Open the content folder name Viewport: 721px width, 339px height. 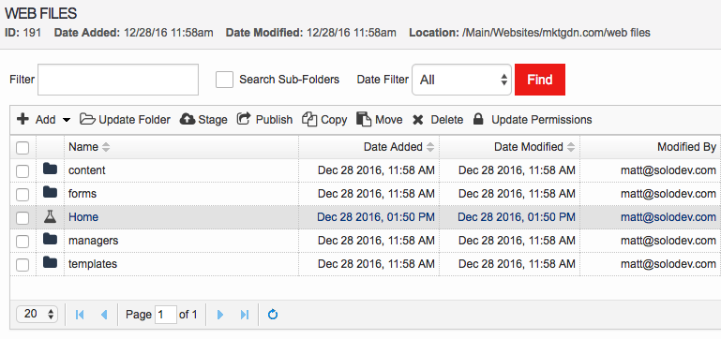coord(87,169)
